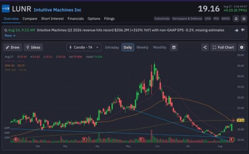Image resolution: width=249 pixels, height=154 pixels.
Task: Click the R event marker on chart
Action: point(16,139)
